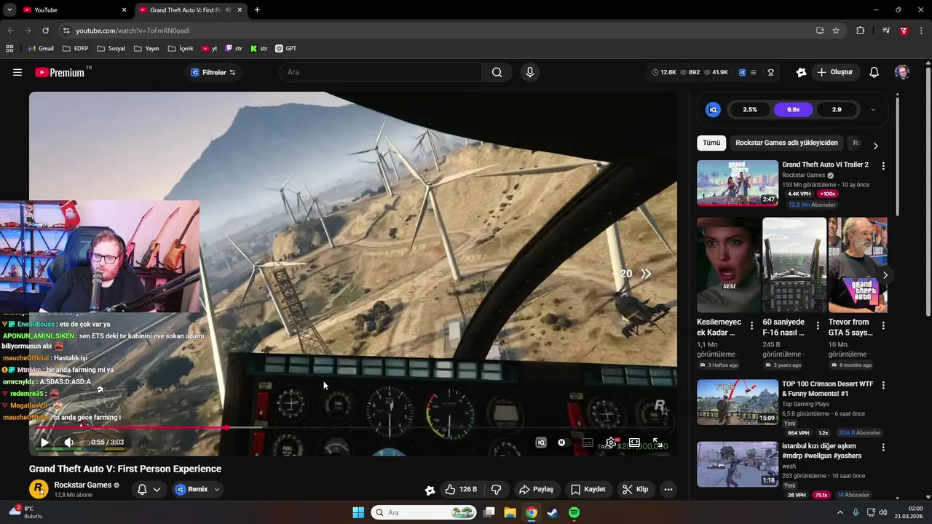
Task: Open options for GTA VI Trailer 2 video
Action: 883,166
